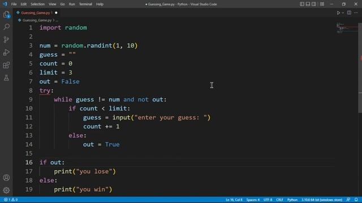Open the Edit menu
The image size is (362, 203).
(x=24, y=4)
